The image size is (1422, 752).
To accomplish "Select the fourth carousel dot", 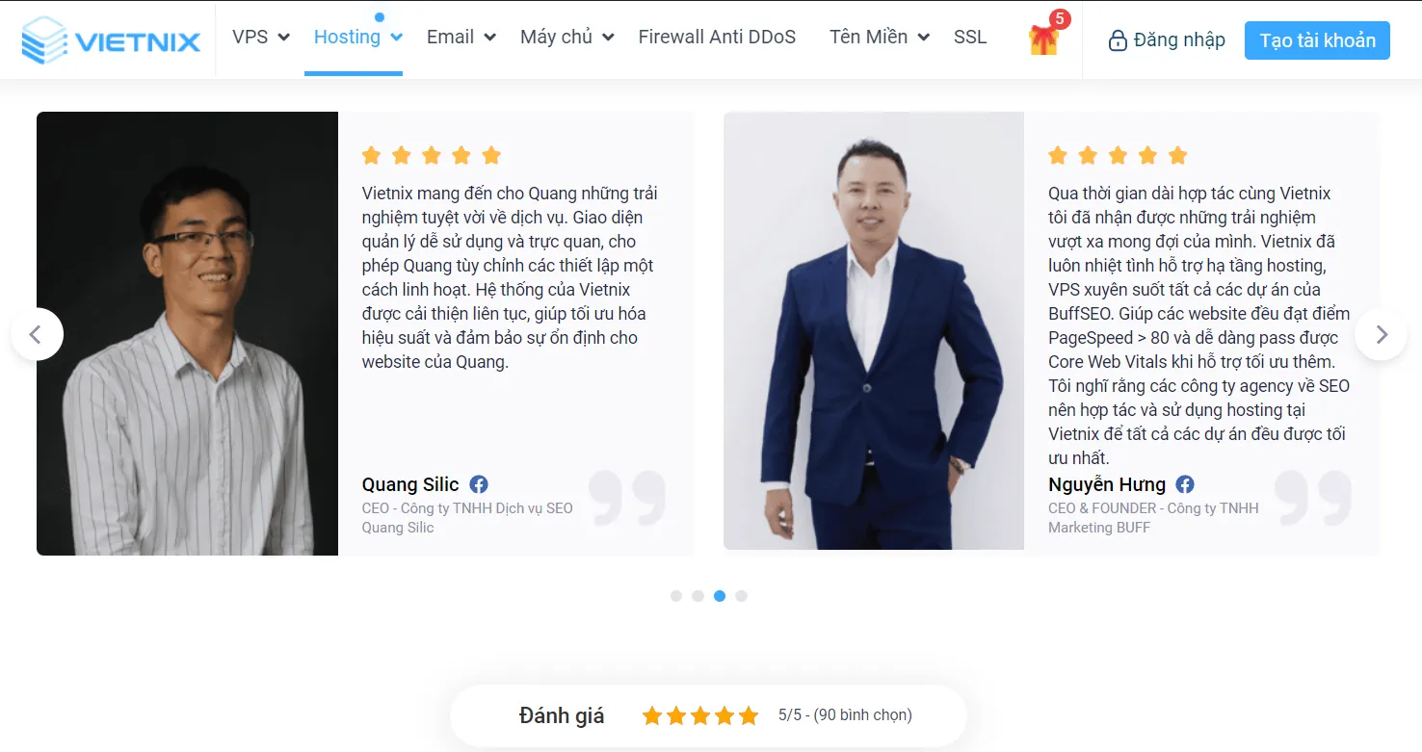I will pyautogui.click(x=741, y=596).
